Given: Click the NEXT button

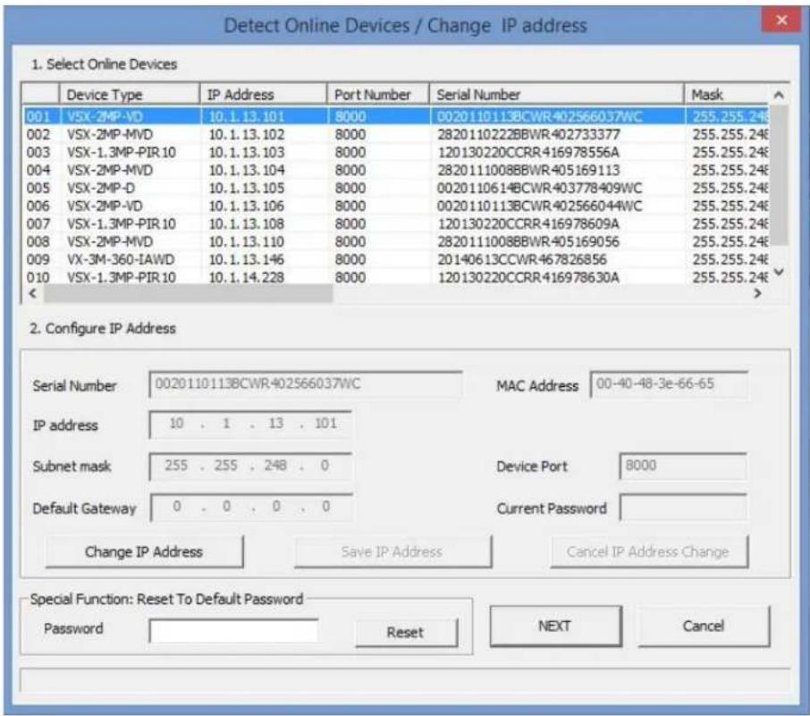Looking at the screenshot, I should 555,626.
